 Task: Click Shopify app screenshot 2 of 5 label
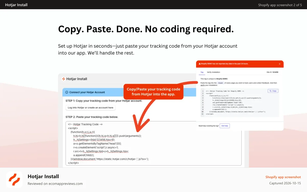click(280, 5)
